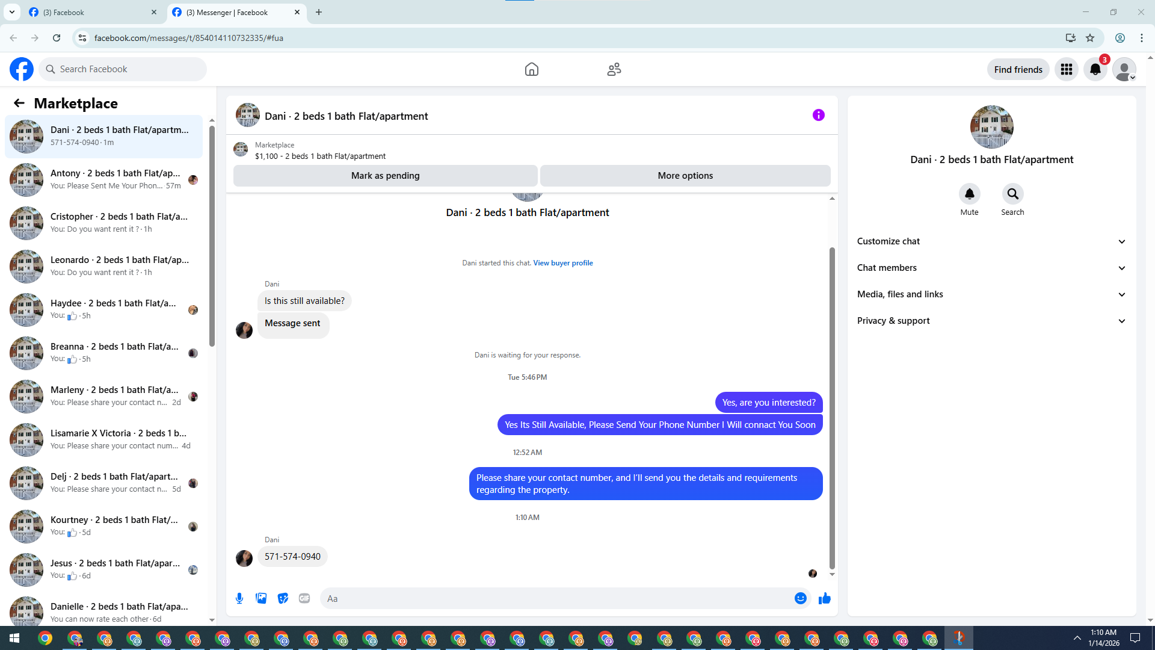Open the Facebook menu grid icon
1155x650 pixels.
pyautogui.click(x=1067, y=70)
